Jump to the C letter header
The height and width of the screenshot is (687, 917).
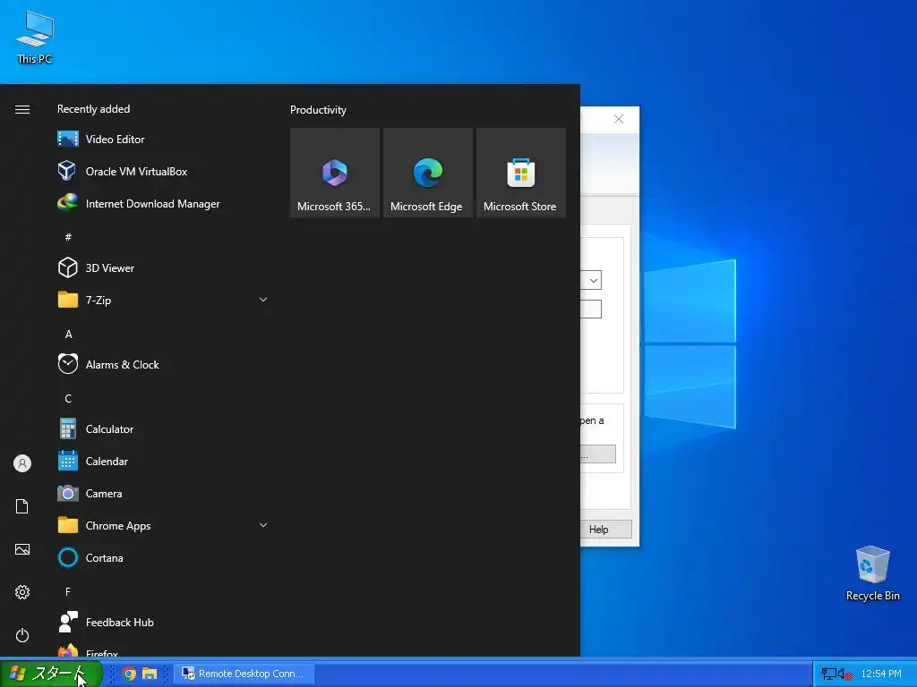[68, 398]
